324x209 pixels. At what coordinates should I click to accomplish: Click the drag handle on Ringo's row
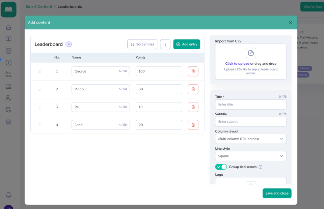coord(39,89)
